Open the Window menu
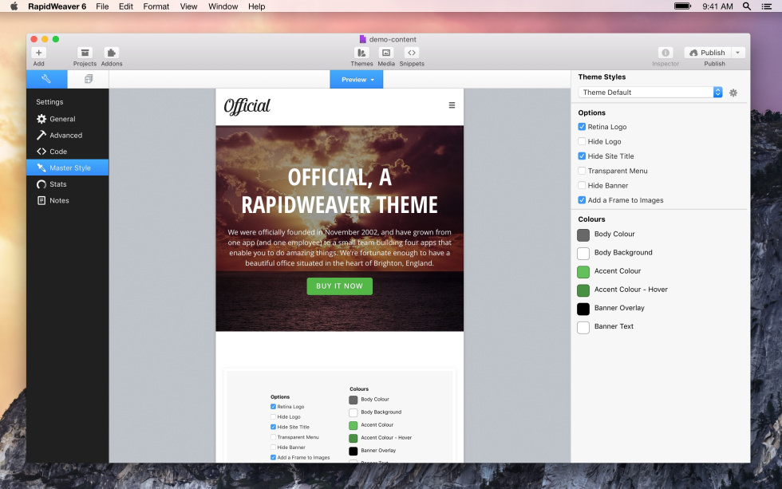 pyautogui.click(x=223, y=6)
